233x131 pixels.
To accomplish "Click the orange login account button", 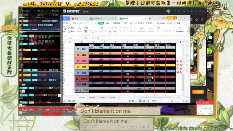I will (x=172, y=18).
